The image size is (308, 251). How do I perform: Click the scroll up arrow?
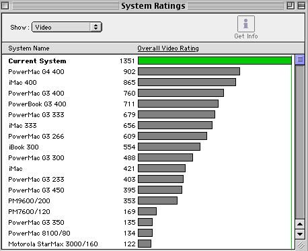(x=300, y=224)
